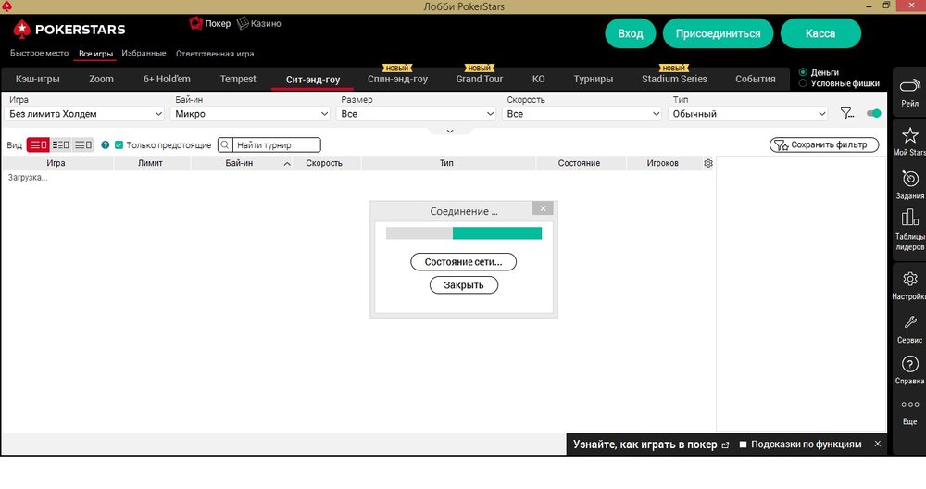Select the third list view icon
The image size is (926, 489).
82,144
